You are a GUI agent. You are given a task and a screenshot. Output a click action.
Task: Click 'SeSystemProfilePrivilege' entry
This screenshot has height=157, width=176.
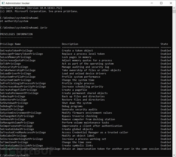[18, 77]
